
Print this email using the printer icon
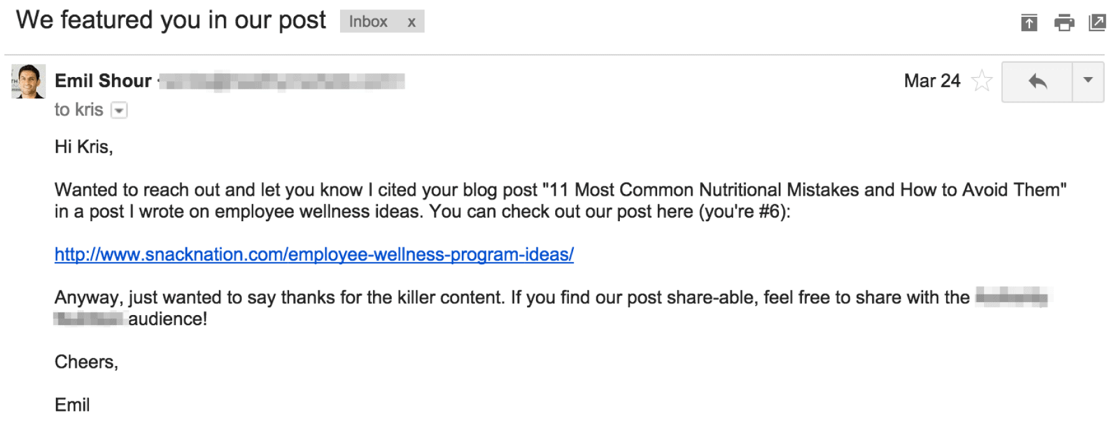tap(1064, 23)
